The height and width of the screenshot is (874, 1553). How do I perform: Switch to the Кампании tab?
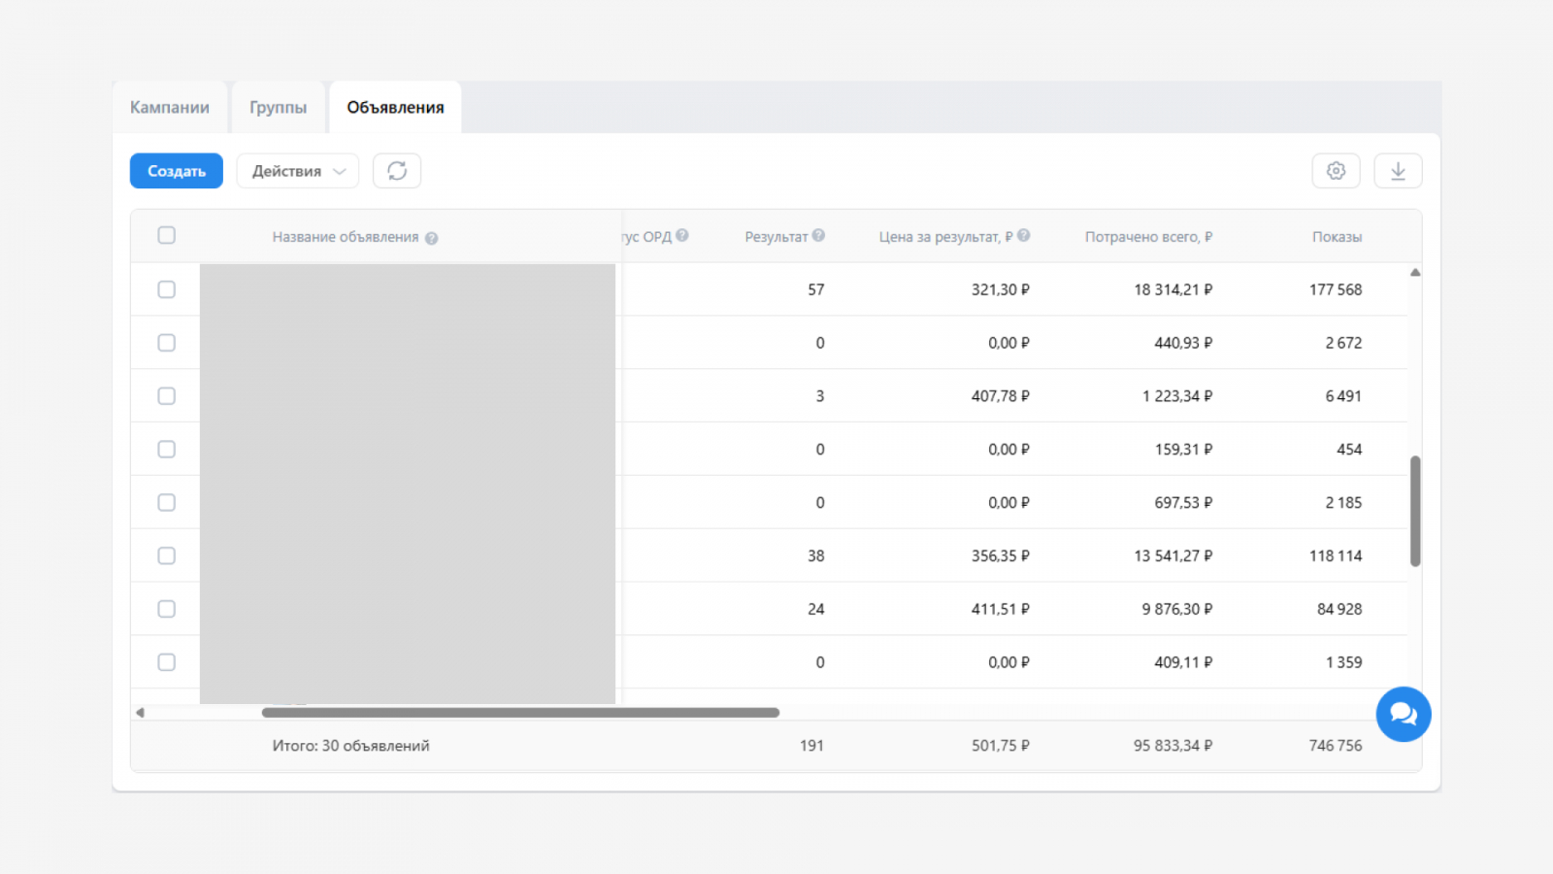pyautogui.click(x=170, y=108)
